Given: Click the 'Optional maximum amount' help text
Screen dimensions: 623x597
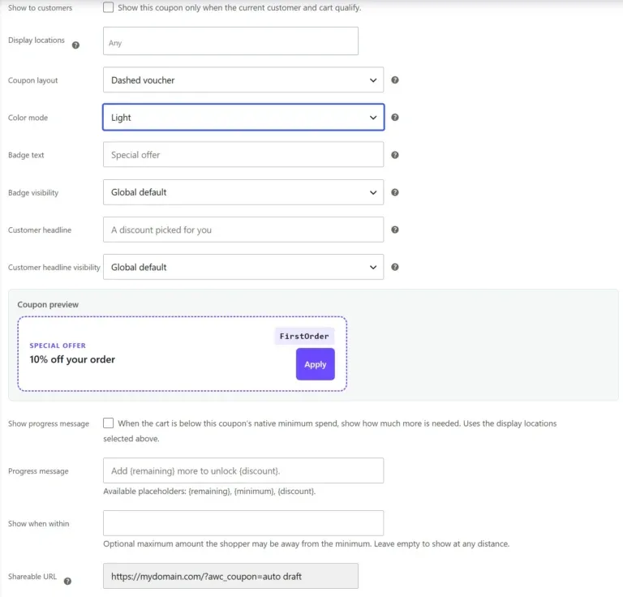Looking at the screenshot, I should point(307,543).
